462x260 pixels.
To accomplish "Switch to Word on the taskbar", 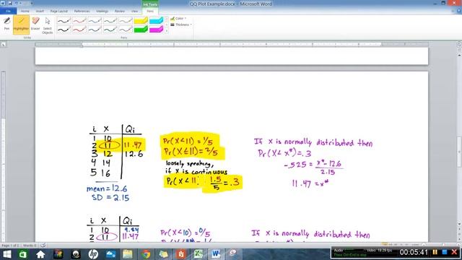I will click(x=216, y=253).
